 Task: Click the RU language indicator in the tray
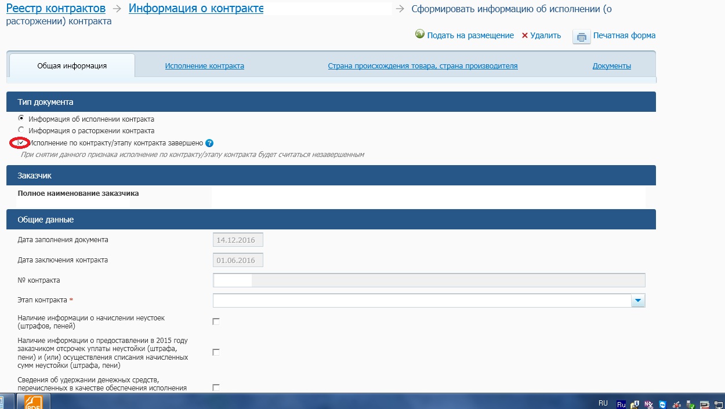[x=603, y=403]
